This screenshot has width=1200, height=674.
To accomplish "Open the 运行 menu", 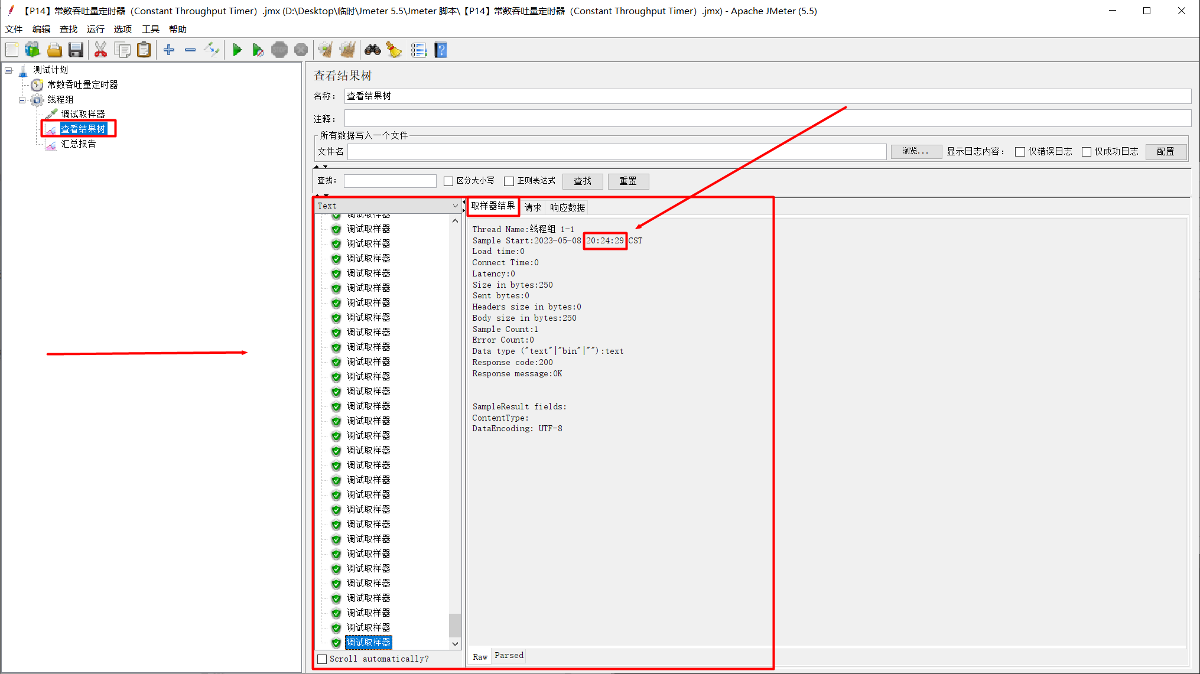I will (95, 29).
